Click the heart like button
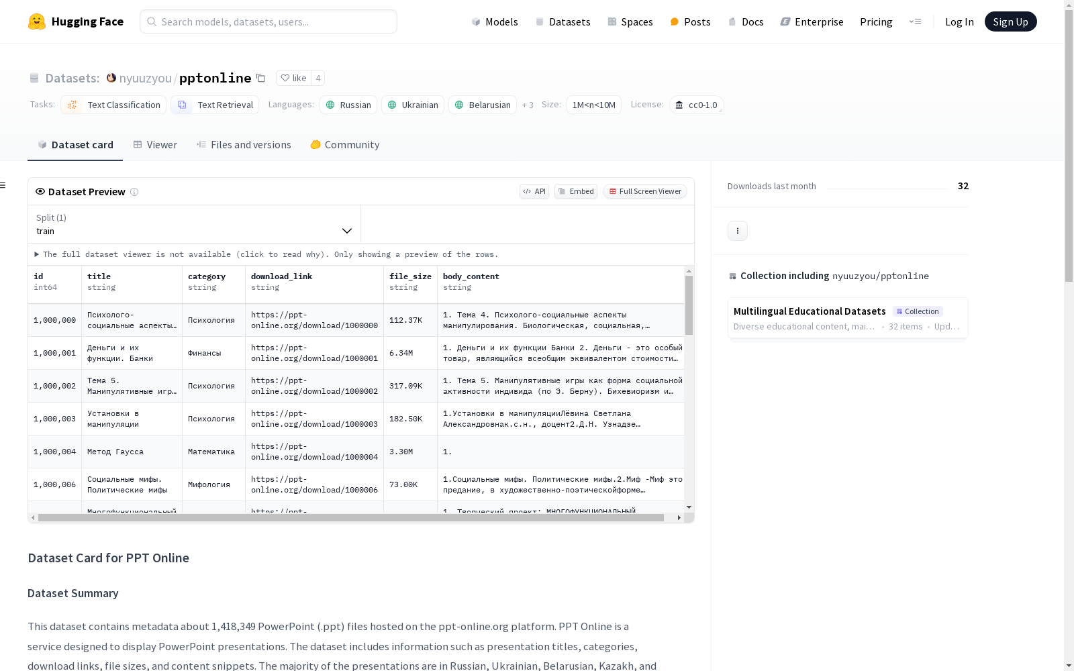Screen dimensions: 1074x671 point(293,78)
